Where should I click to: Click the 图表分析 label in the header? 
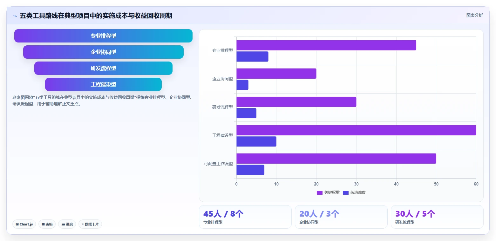pyautogui.click(x=474, y=15)
